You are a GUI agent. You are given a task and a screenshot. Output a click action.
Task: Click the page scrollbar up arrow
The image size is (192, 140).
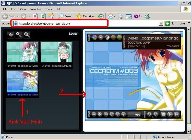tap(188, 29)
